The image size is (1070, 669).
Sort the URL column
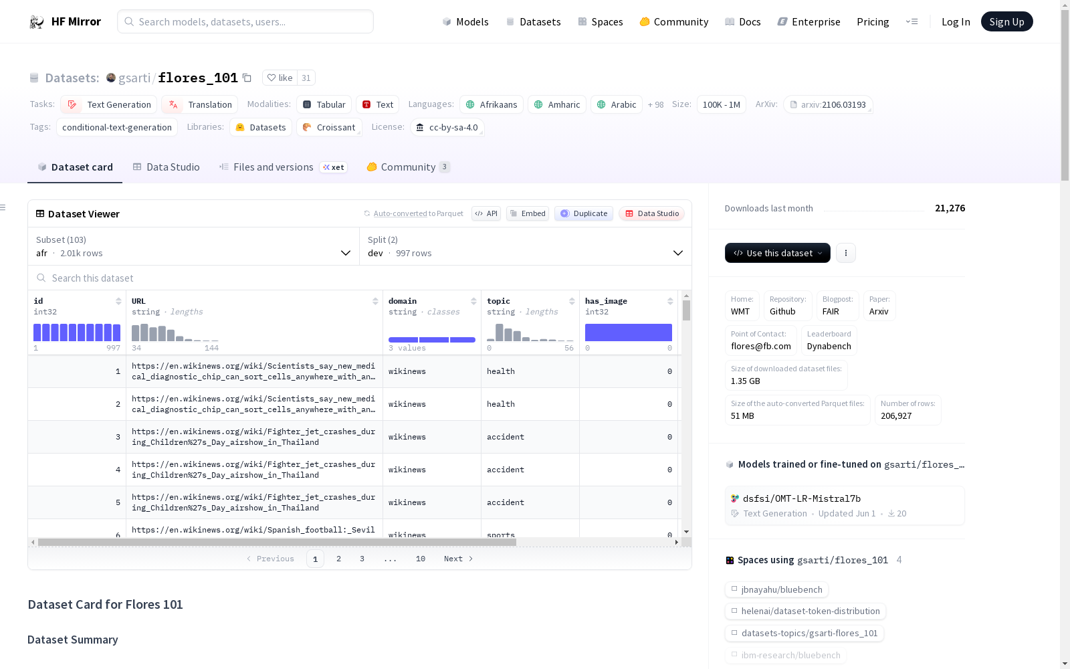[375, 302]
